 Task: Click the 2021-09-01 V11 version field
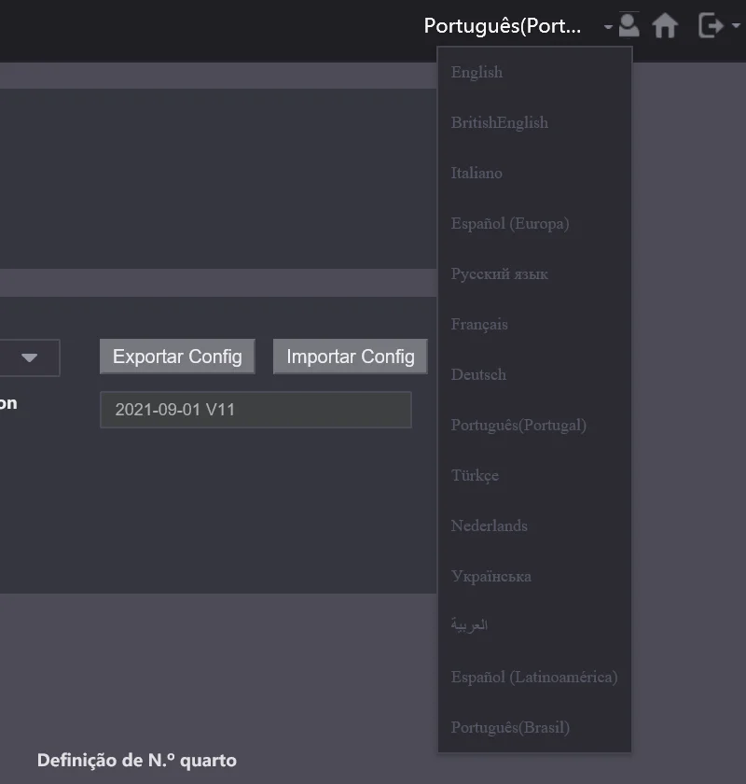point(256,410)
